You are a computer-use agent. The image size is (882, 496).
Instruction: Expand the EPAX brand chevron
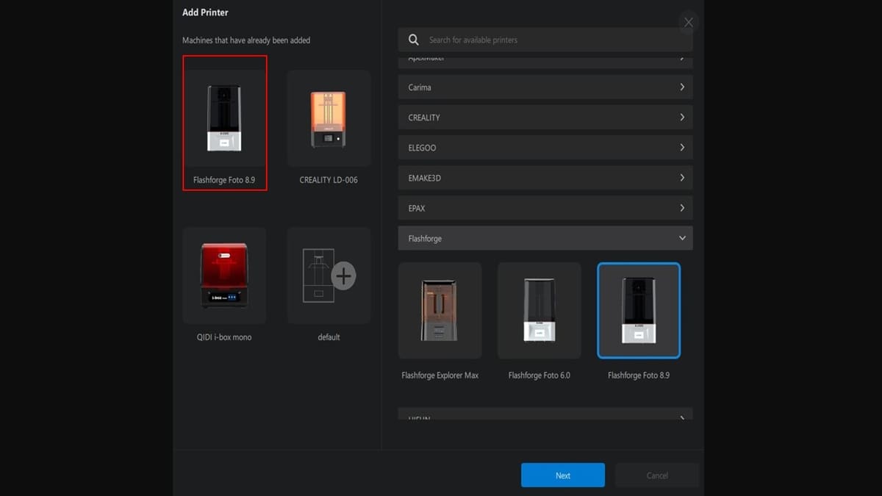(x=682, y=208)
